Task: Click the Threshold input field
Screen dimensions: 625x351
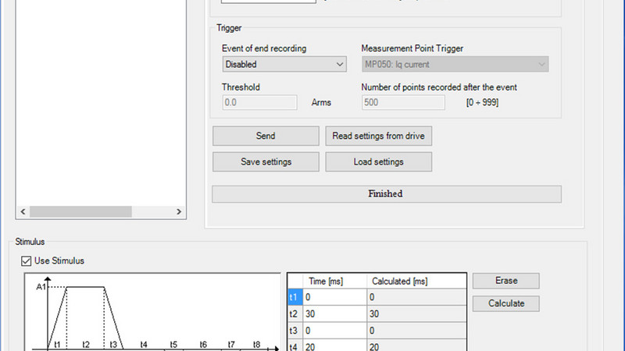Action: [x=259, y=103]
